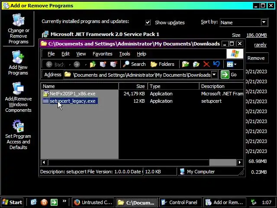This screenshot has height=208, width=277.
Task: Go up one folder level
Action: click(x=93, y=65)
